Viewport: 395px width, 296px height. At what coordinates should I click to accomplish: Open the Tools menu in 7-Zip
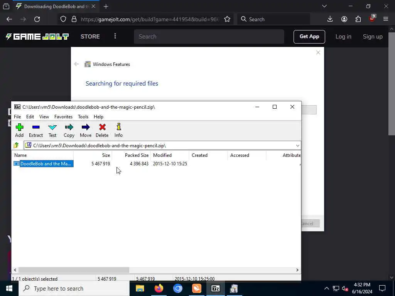tap(83, 117)
